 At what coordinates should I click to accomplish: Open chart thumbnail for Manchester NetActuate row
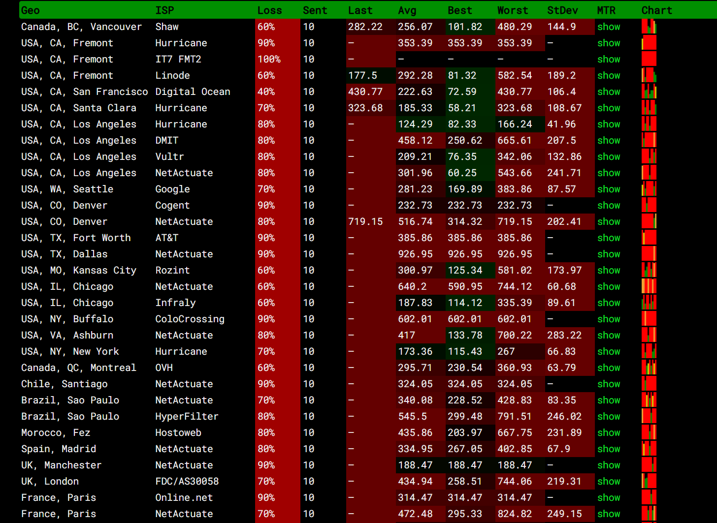(x=649, y=465)
